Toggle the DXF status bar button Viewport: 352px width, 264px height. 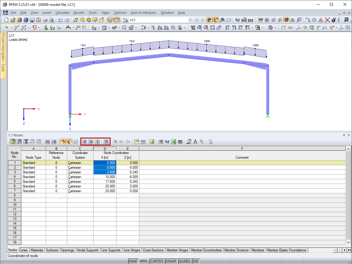coord(196,261)
